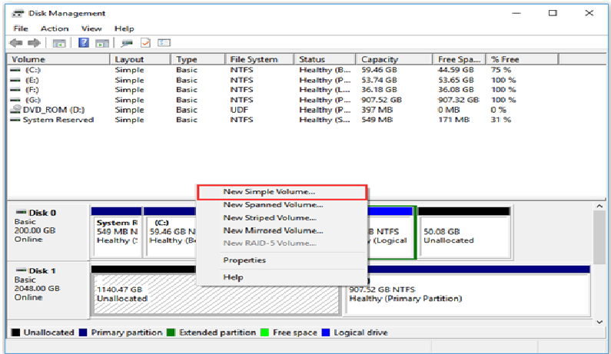
Task: Choose New Mirrored Volume... option
Action: pos(282,230)
